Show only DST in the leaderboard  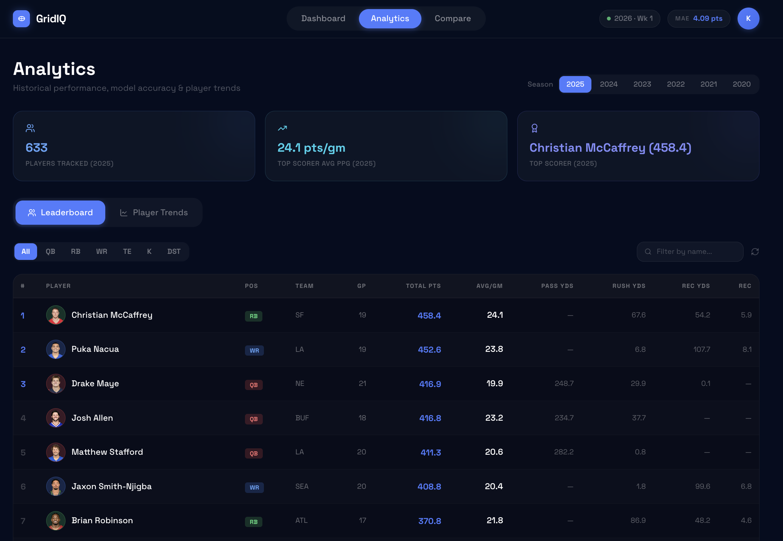174,252
